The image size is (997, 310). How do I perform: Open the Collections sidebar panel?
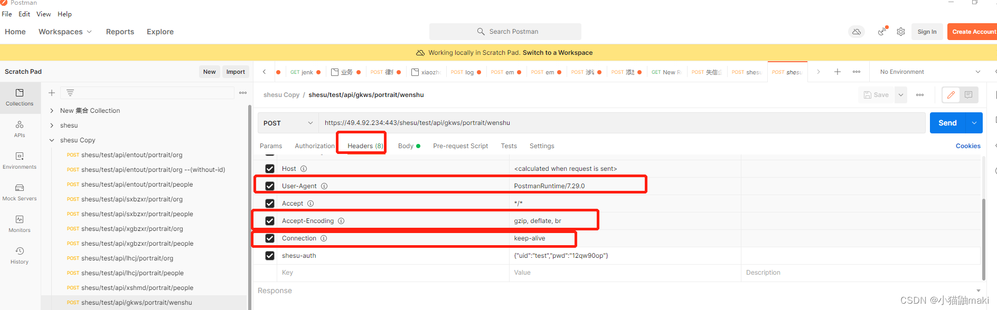click(20, 98)
